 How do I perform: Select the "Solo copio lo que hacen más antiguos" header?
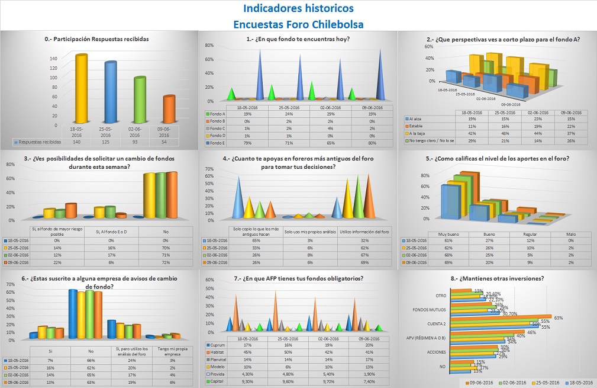pos(256,232)
